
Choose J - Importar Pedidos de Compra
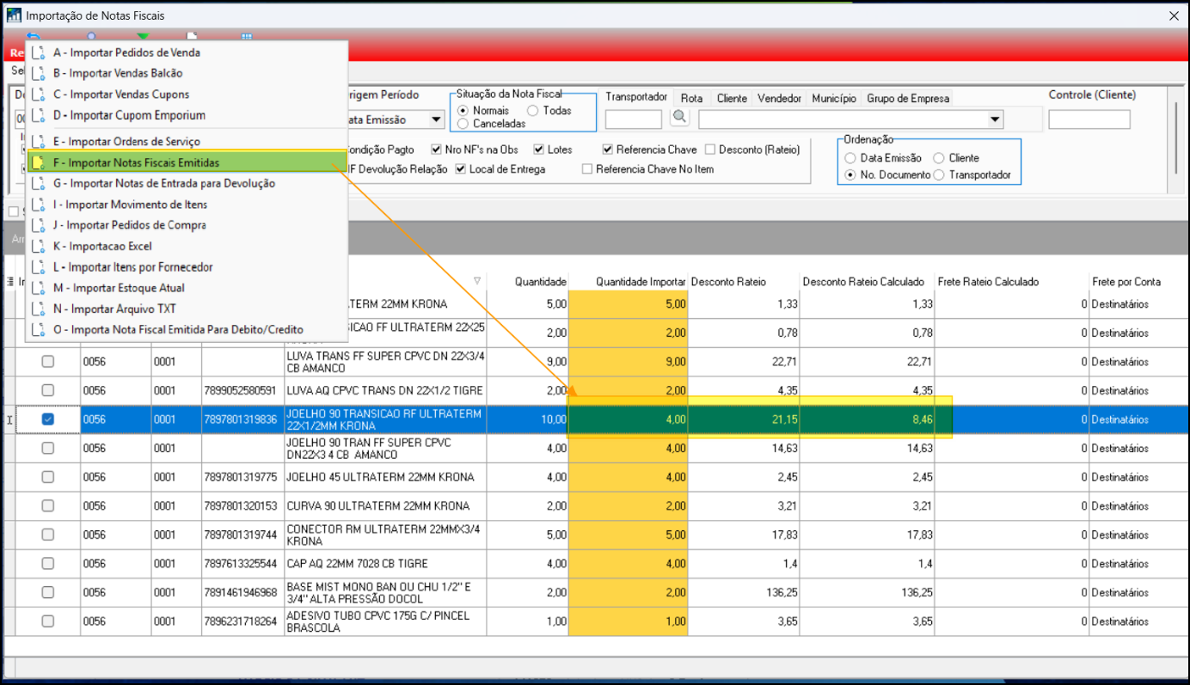point(187,225)
